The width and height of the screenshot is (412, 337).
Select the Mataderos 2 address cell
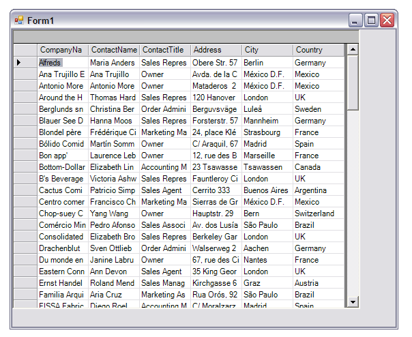216,86
